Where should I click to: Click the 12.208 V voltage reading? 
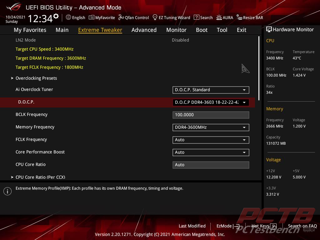(x=274, y=177)
